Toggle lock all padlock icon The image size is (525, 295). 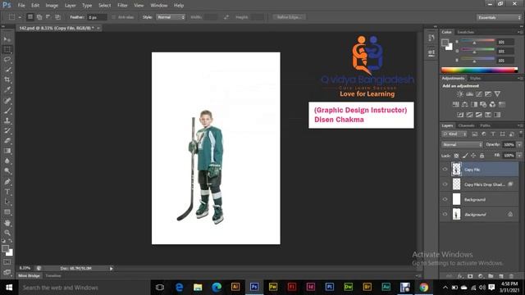[482, 156]
